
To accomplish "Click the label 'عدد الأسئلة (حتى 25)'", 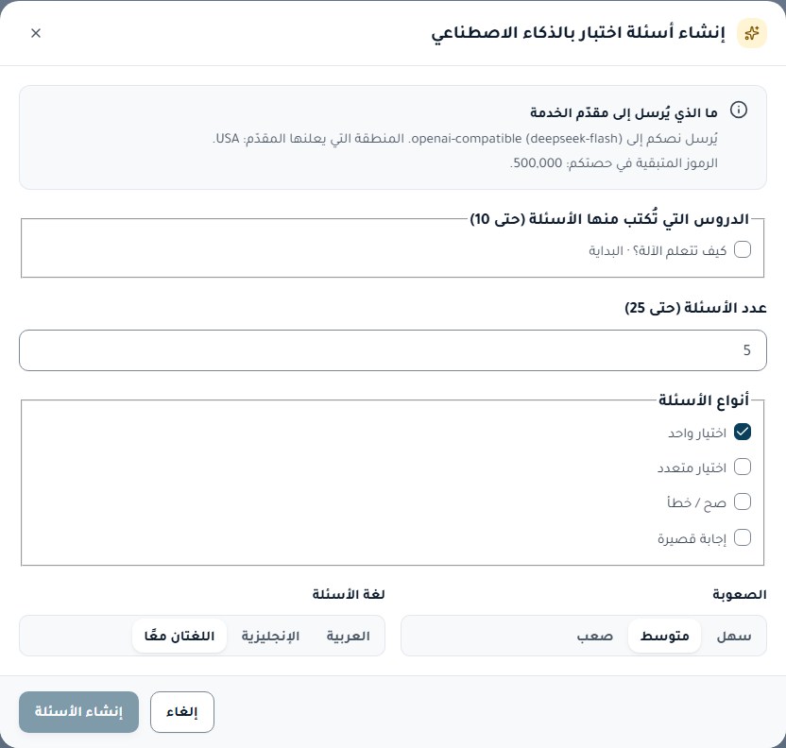I will 695,308.
